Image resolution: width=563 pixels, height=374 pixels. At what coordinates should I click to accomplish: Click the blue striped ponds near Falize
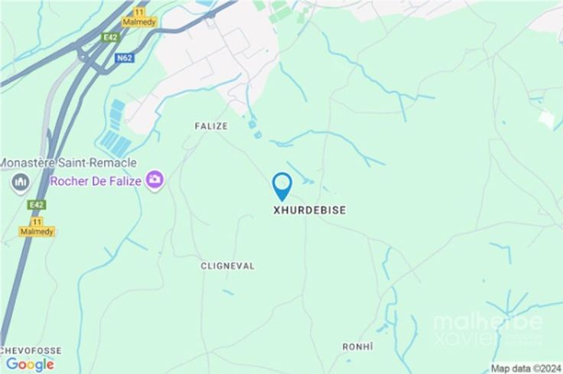click(x=115, y=130)
